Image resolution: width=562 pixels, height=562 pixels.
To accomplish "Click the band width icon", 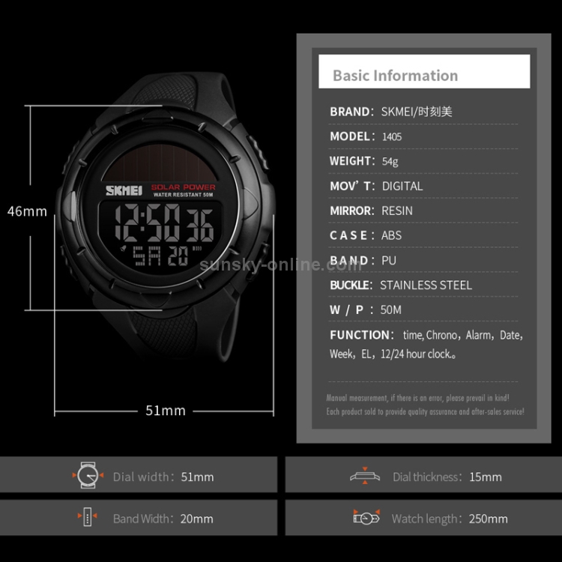I will (x=88, y=517).
